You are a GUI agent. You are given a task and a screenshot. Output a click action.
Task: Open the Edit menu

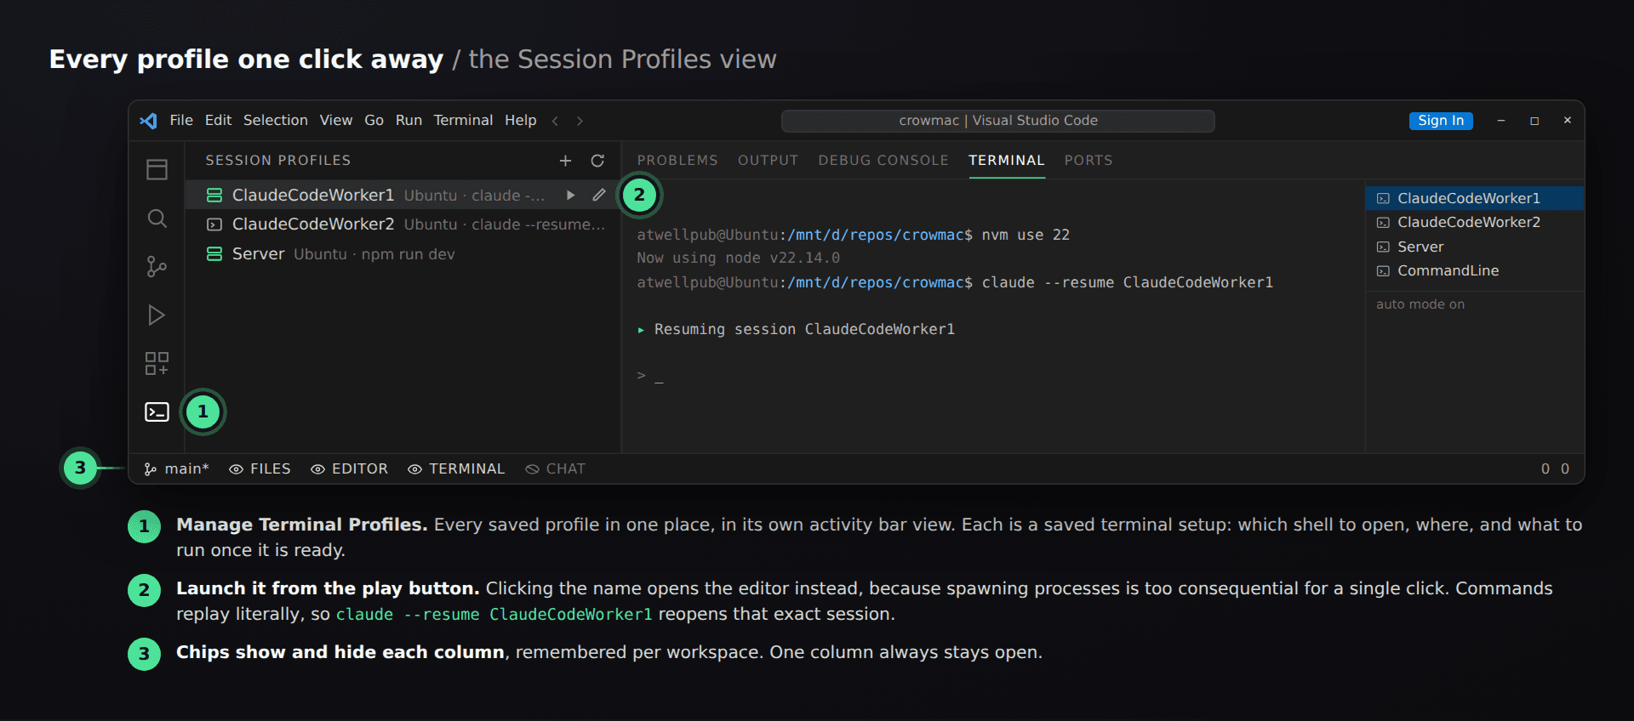coord(218,121)
